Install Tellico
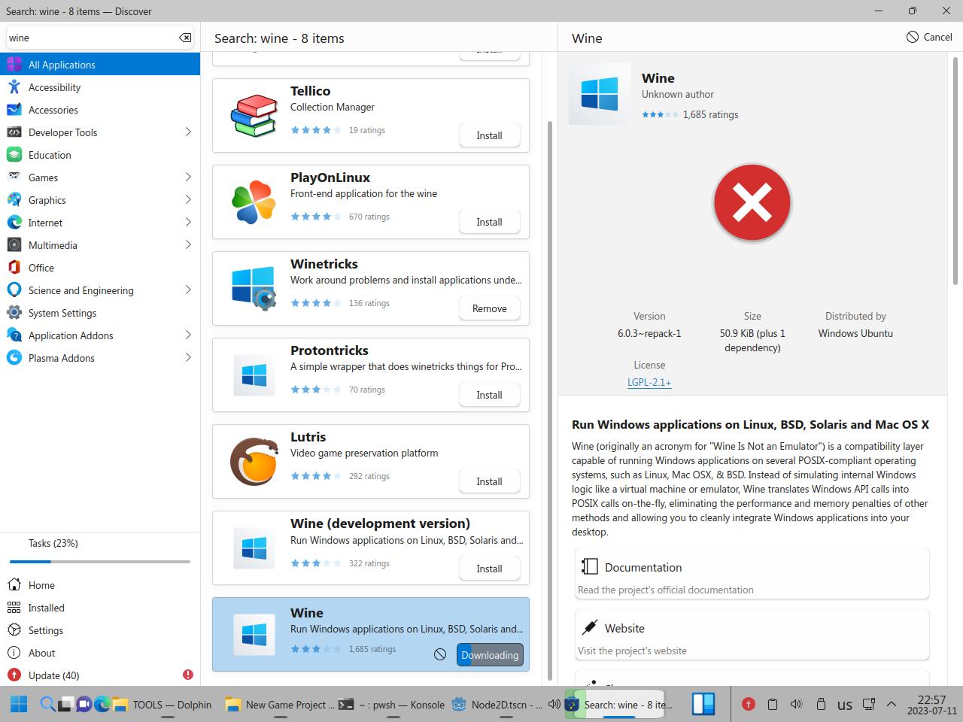This screenshot has height=722, width=963. pyautogui.click(x=489, y=135)
